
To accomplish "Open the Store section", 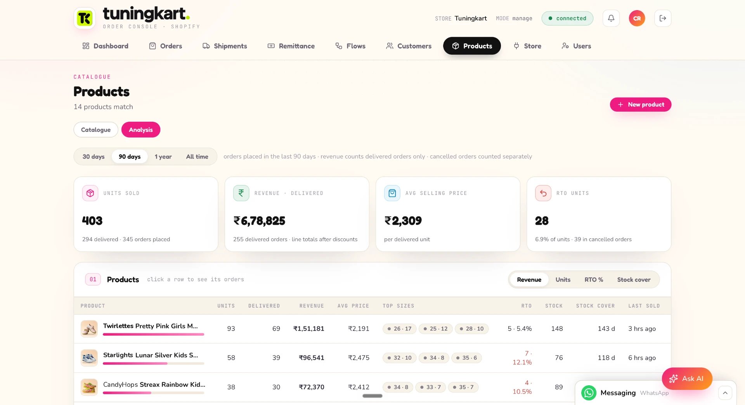I will pos(527,46).
